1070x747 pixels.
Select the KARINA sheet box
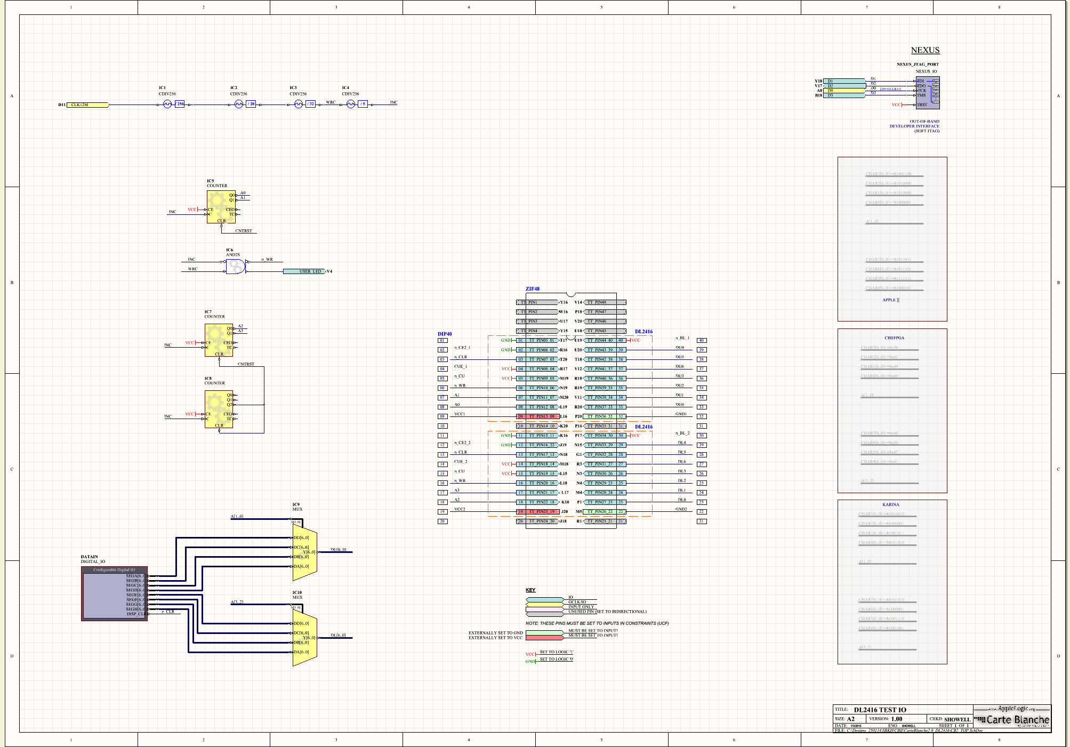click(892, 582)
